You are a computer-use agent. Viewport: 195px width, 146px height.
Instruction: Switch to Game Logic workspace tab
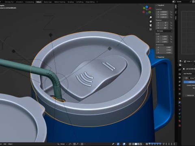click(48, 2)
